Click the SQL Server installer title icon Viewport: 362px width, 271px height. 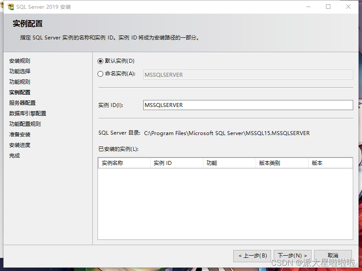[x=11, y=7]
